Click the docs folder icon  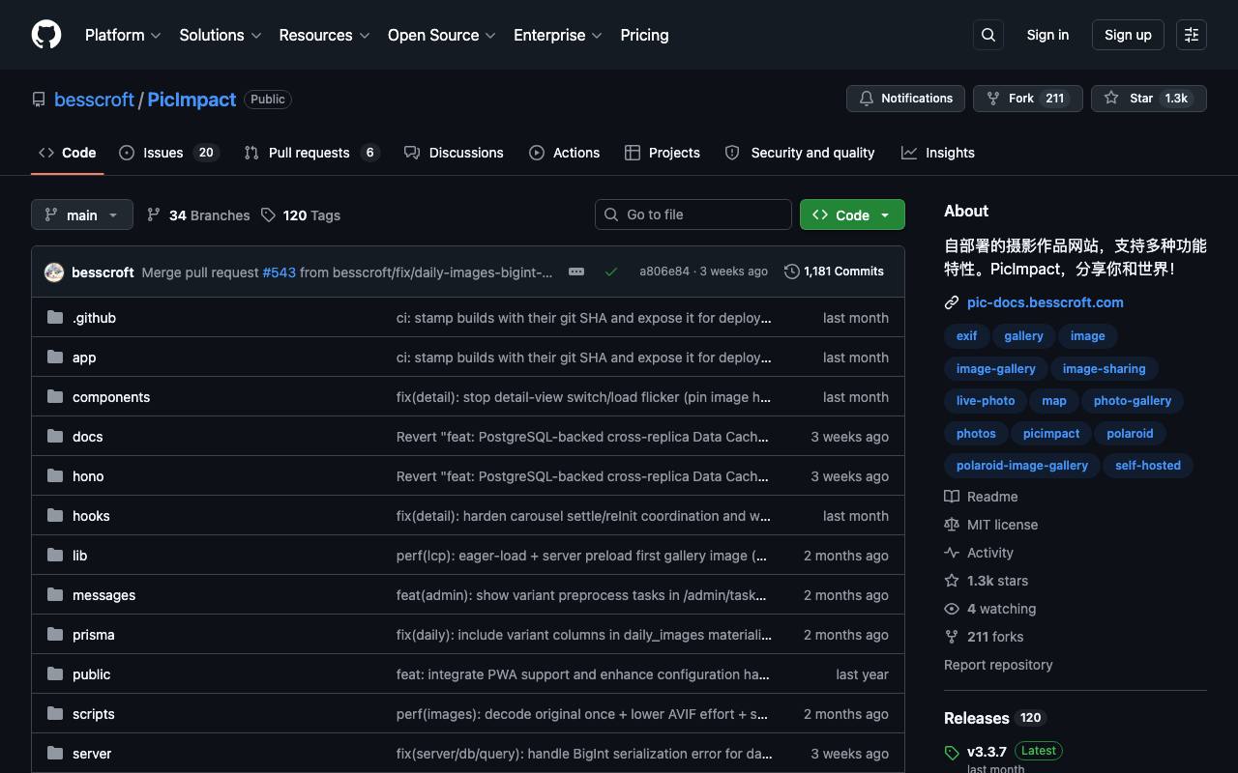55,436
